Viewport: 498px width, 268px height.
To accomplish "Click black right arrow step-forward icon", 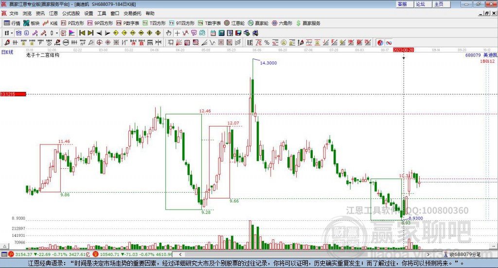I will [x=107, y=33].
